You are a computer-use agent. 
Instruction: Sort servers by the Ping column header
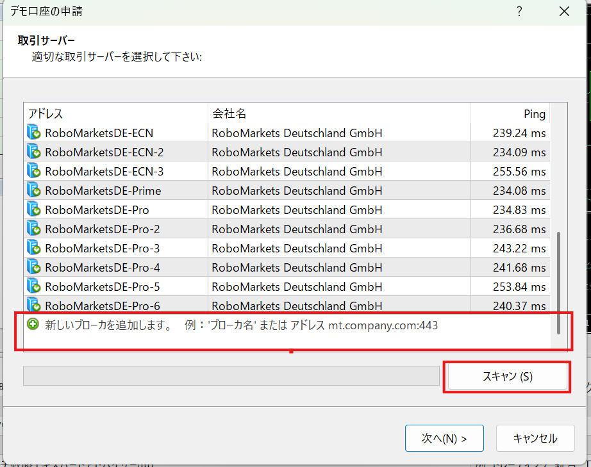(510, 114)
